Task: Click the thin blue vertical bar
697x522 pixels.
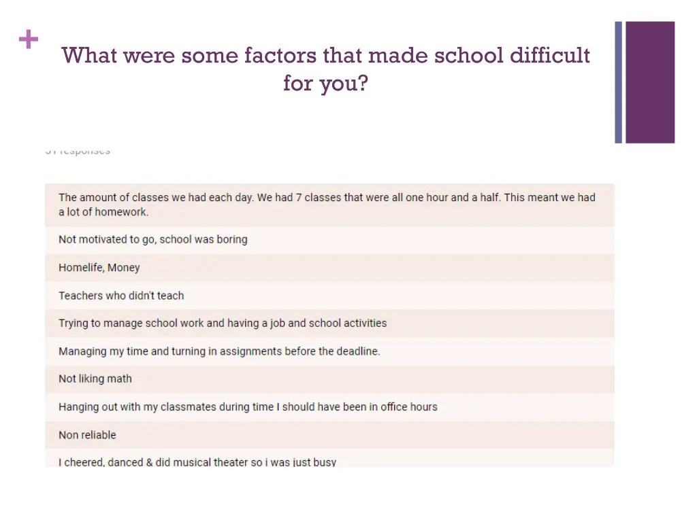Action: click(618, 82)
